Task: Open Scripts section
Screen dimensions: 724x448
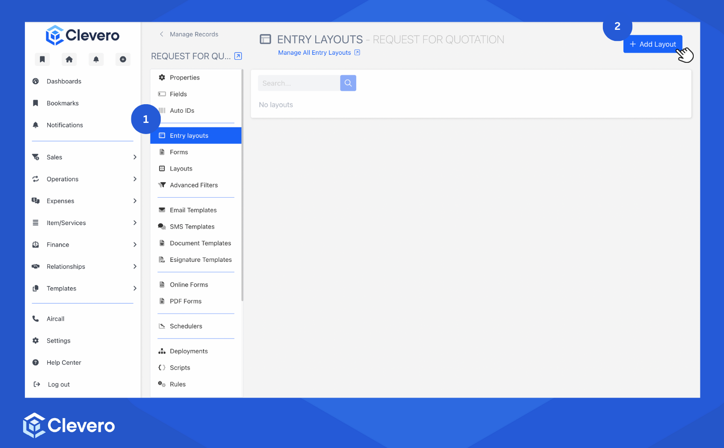Action: click(x=196, y=367)
